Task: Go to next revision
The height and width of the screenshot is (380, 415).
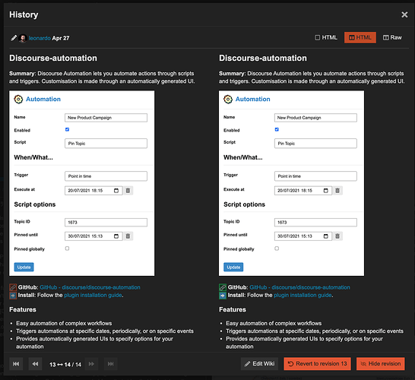Action: coord(91,364)
